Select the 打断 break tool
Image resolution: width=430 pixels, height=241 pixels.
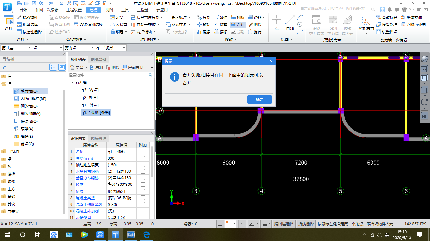(237, 17)
